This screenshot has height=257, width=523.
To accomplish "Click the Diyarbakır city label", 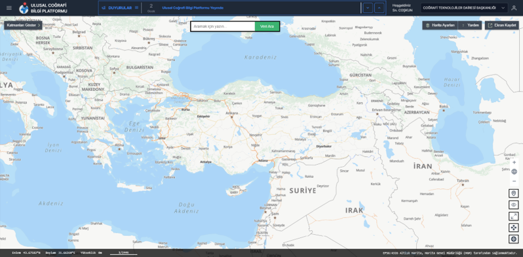I will coord(324,146).
